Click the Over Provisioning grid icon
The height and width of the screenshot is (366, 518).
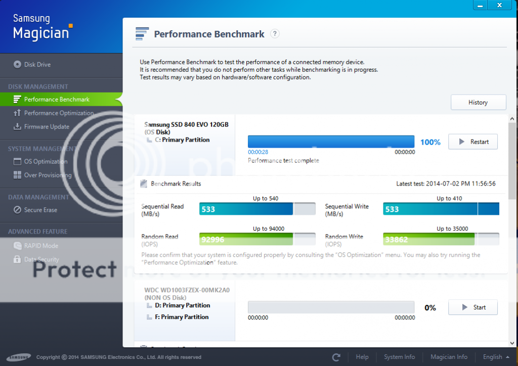(17, 175)
